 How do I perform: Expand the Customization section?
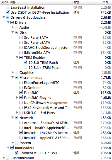coord(4,158)
